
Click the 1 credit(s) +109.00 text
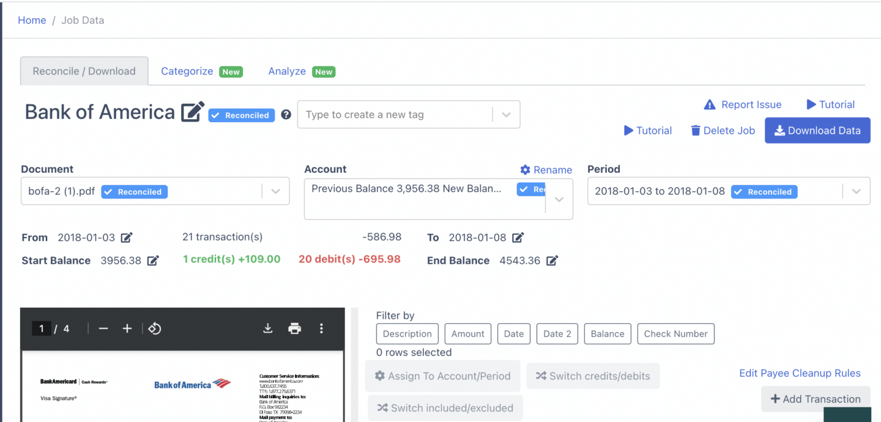pyautogui.click(x=232, y=259)
